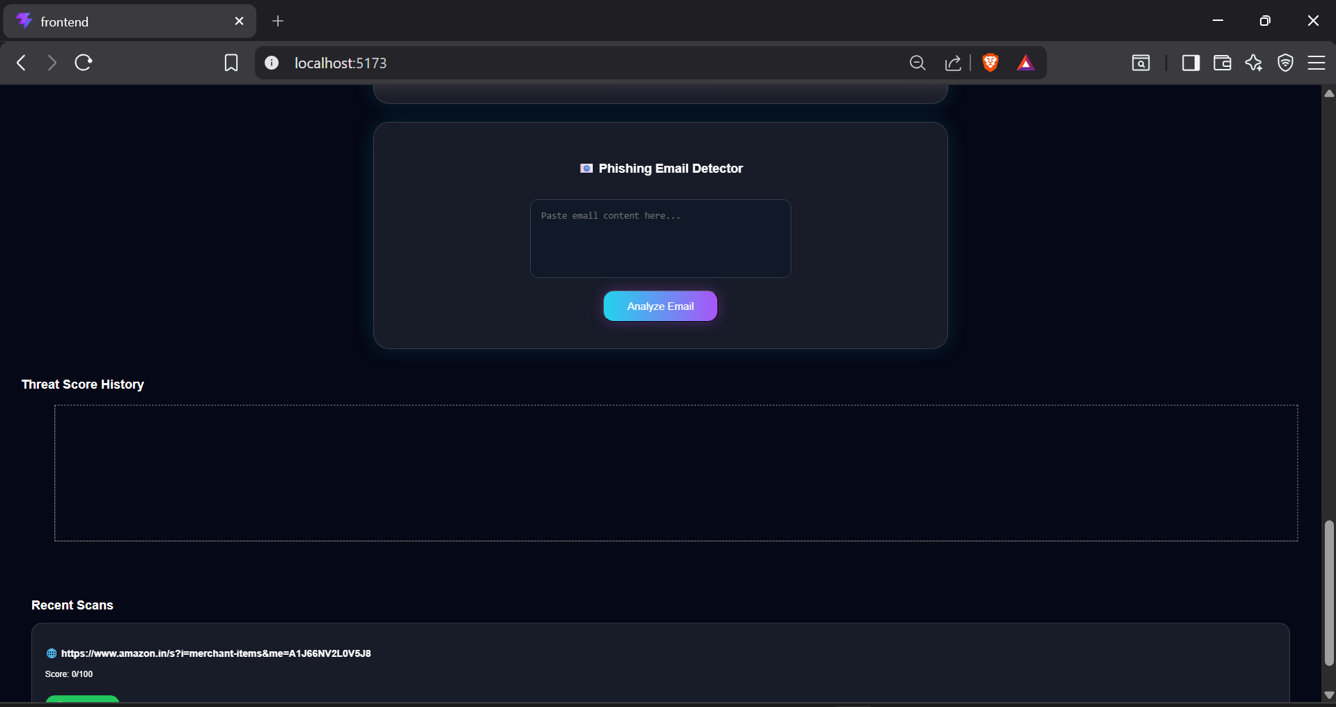The width and height of the screenshot is (1336, 707).
Task: Click the Paste email content textarea
Action: (x=660, y=238)
